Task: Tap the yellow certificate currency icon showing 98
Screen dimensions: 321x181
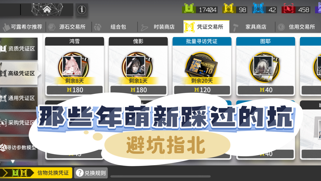Action: point(229,8)
